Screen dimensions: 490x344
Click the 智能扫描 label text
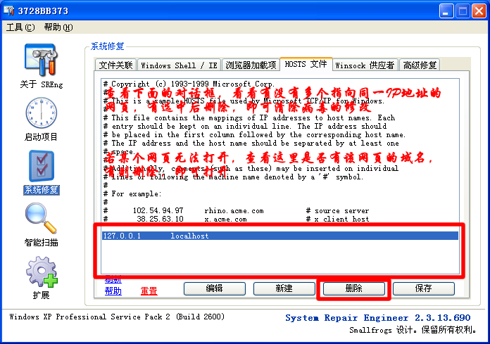click(41, 242)
